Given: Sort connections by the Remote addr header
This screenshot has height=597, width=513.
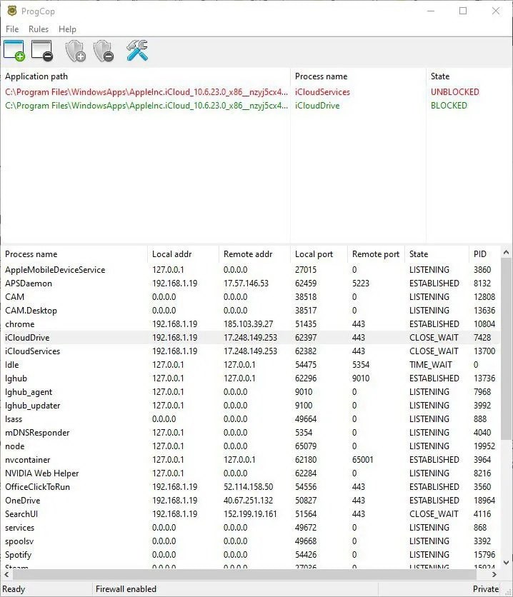Looking at the screenshot, I should coord(254,254).
